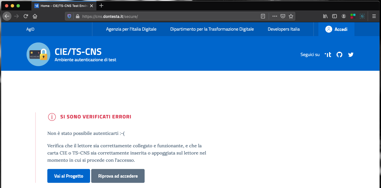The height and width of the screenshot is (188, 381).
Task: Open the Firefox library icon
Action: pyautogui.click(x=325, y=16)
